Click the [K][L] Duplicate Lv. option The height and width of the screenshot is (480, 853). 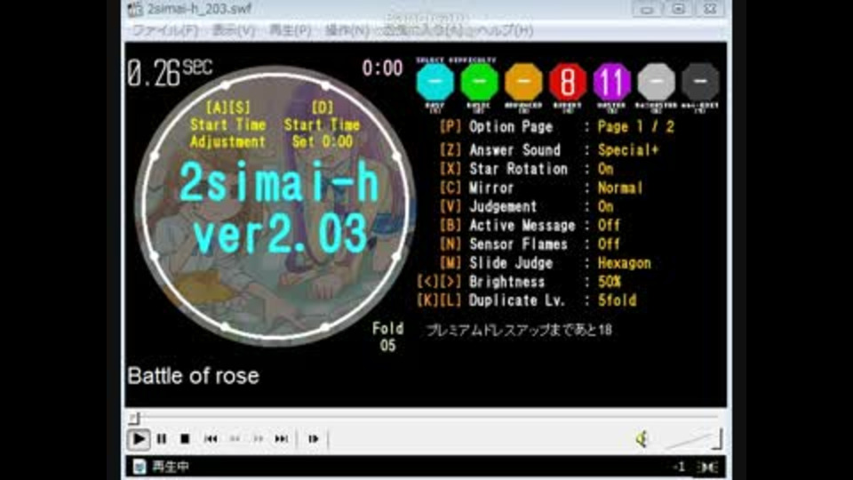(527, 300)
